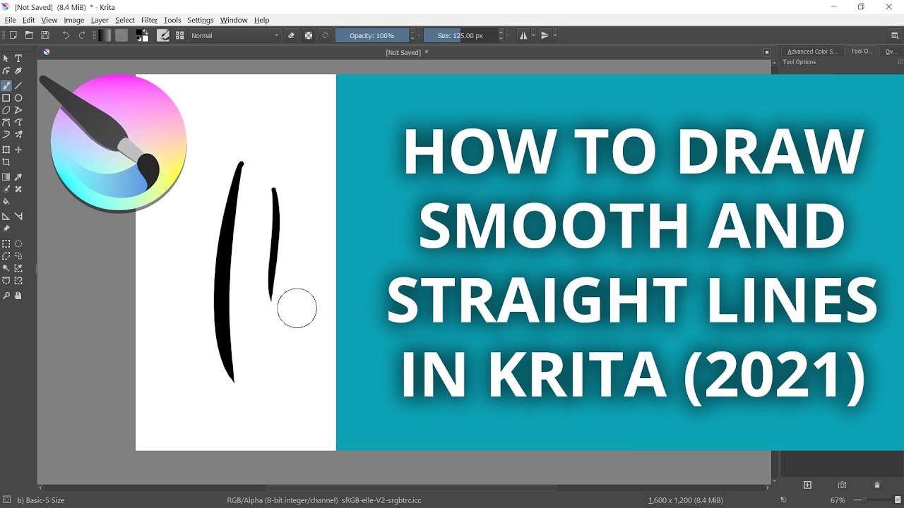Reload the original brush preset
904x508 pixels.
pos(325,35)
